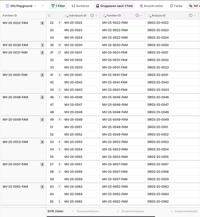
Task: Click comment badge 3 in row 43
Action: tap(59, 90)
